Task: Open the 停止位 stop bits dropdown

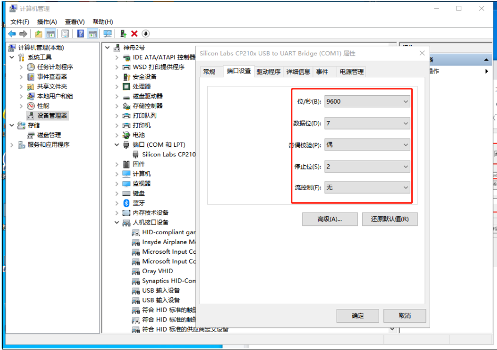Action: [367, 166]
